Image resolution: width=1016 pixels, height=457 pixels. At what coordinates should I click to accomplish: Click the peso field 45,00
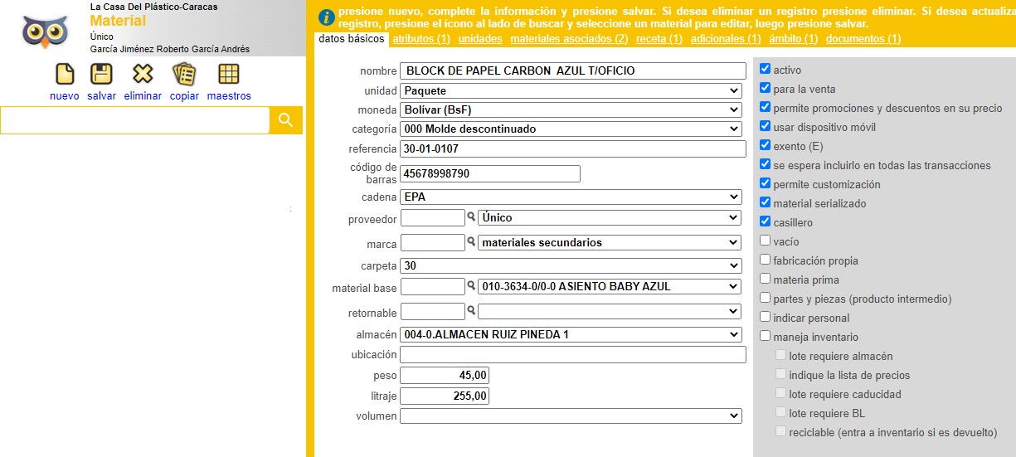click(445, 375)
